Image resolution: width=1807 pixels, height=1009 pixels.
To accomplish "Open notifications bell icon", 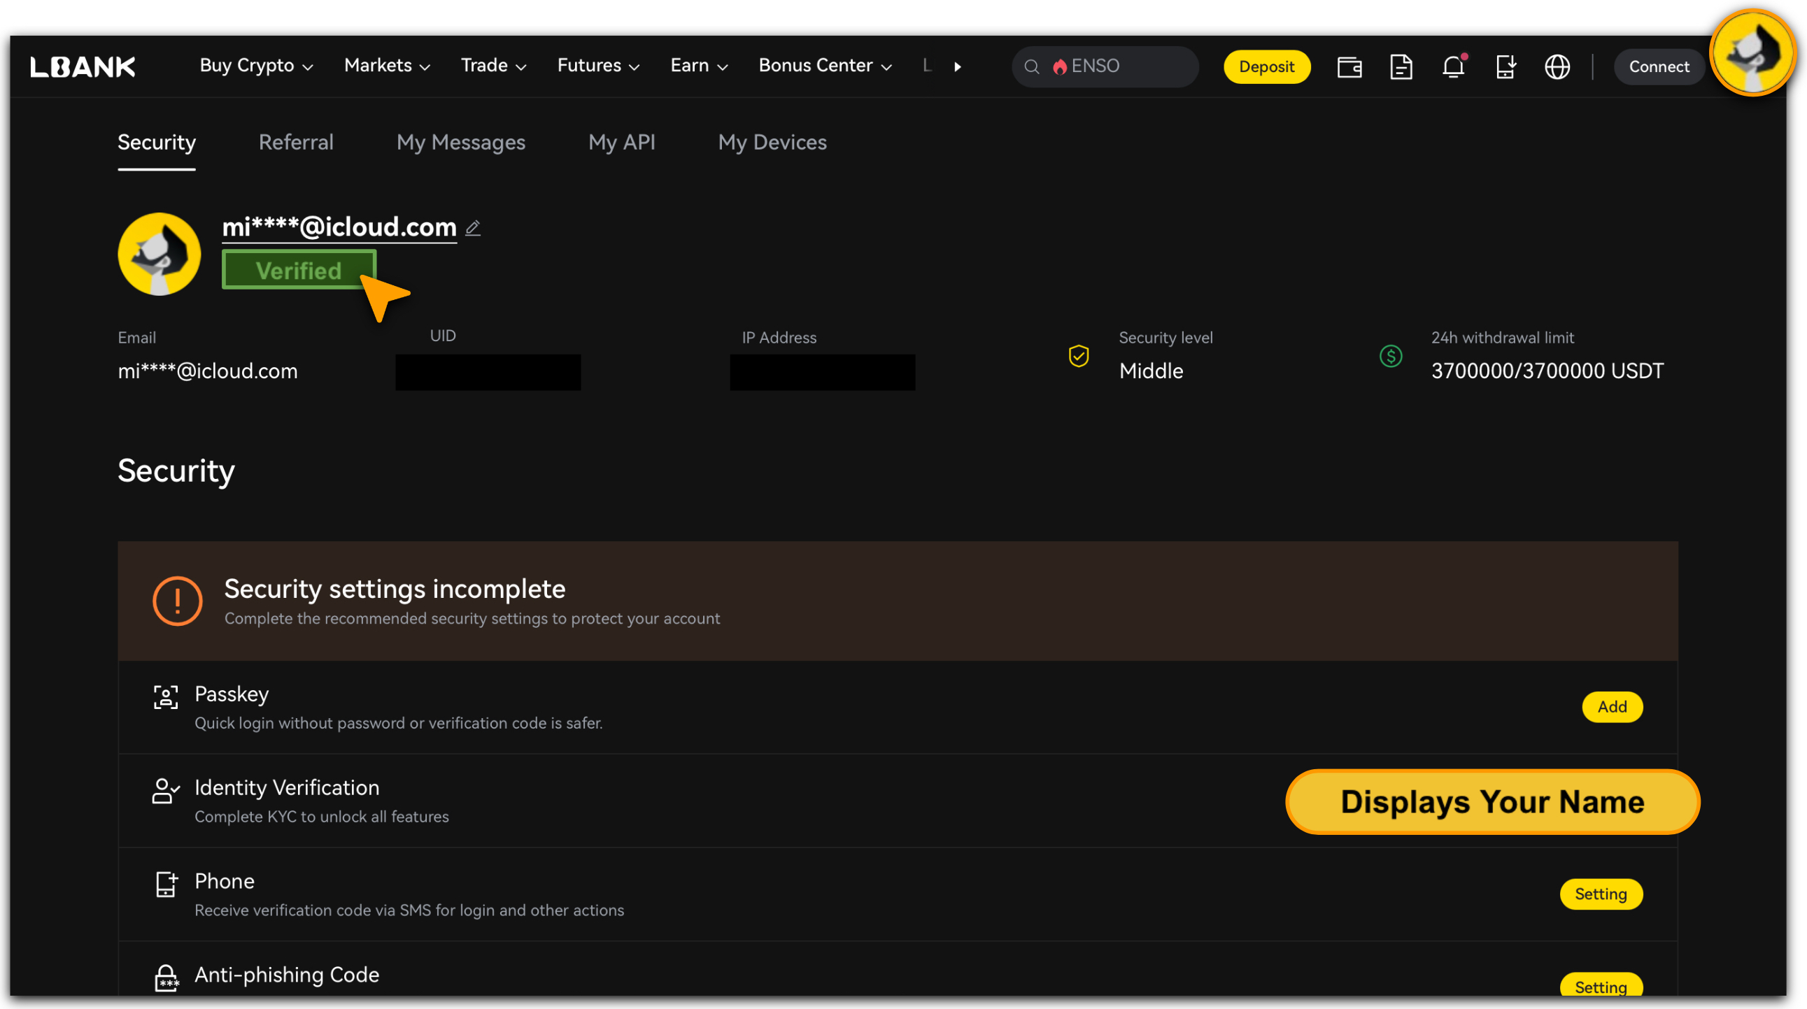I will coord(1453,66).
